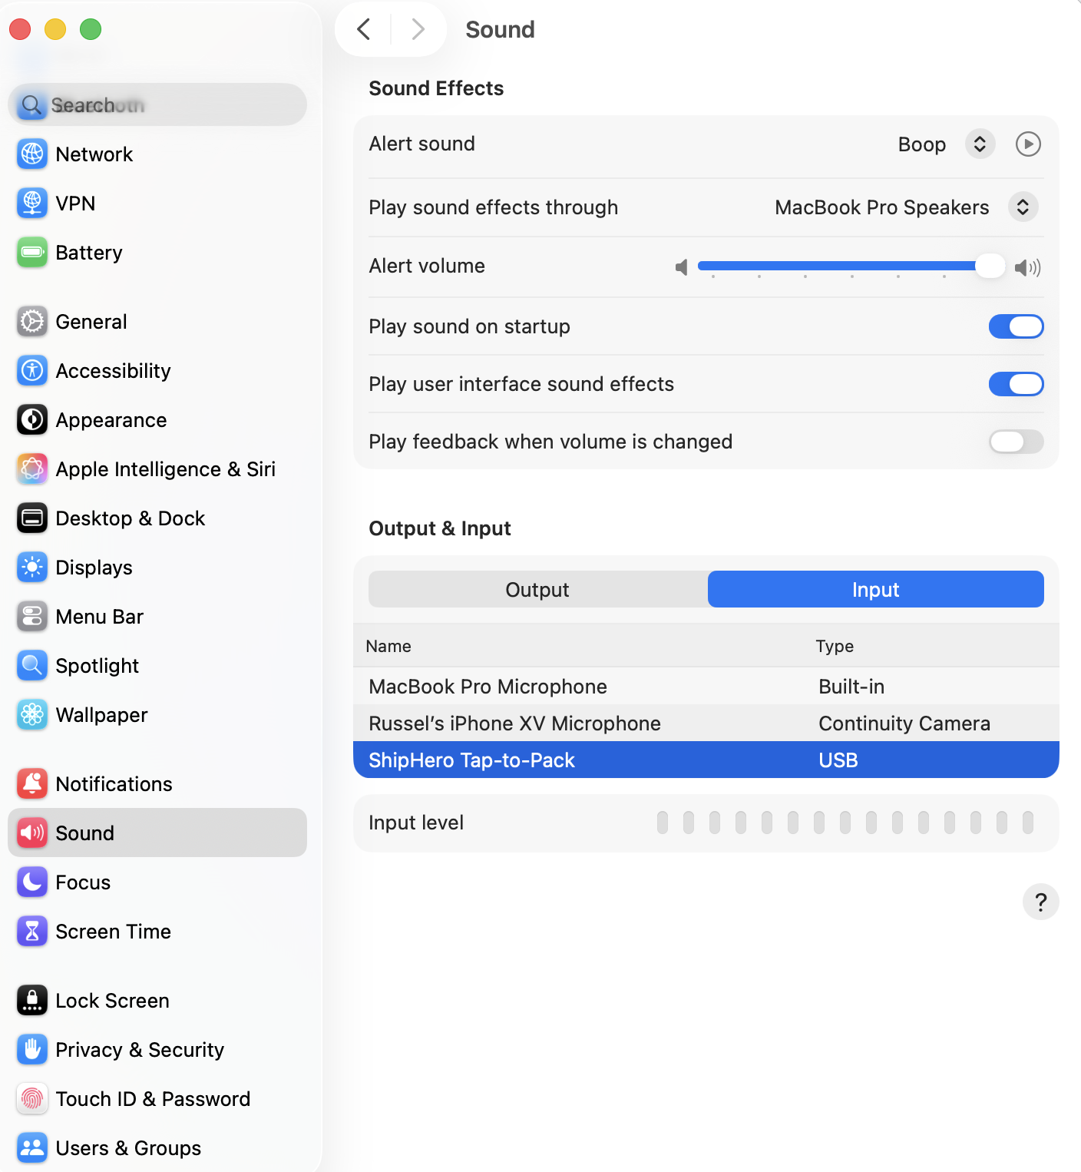Open the Displays sidebar icon

click(32, 568)
